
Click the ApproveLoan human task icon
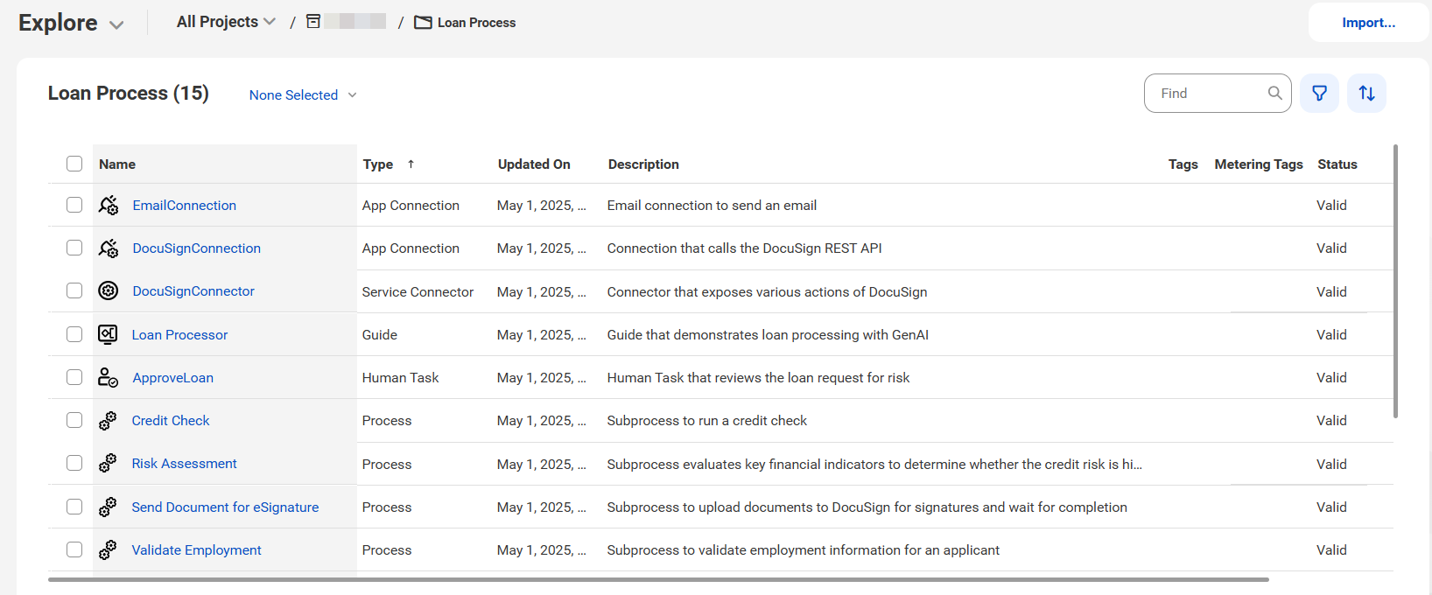(x=109, y=377)
